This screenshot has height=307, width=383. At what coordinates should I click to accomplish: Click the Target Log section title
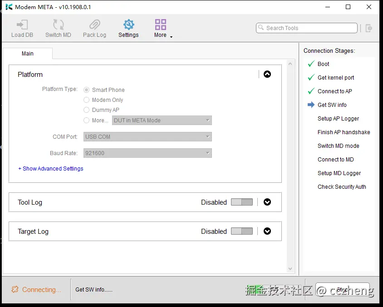(33, 232)
